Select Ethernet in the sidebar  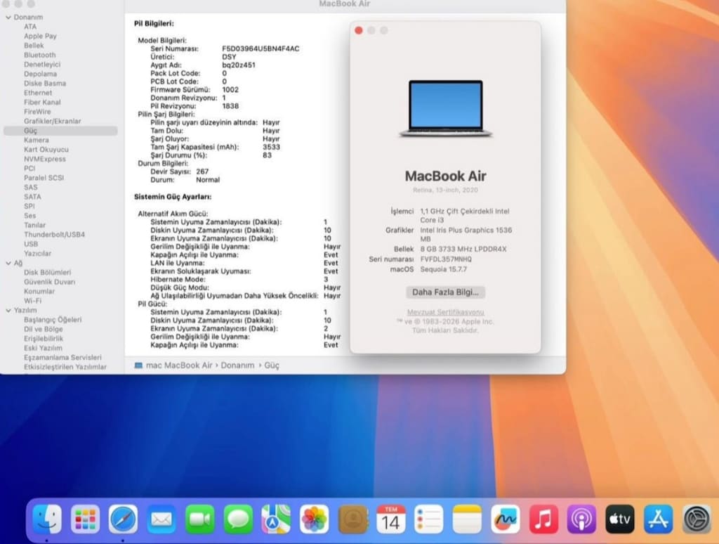pos(38,93)
